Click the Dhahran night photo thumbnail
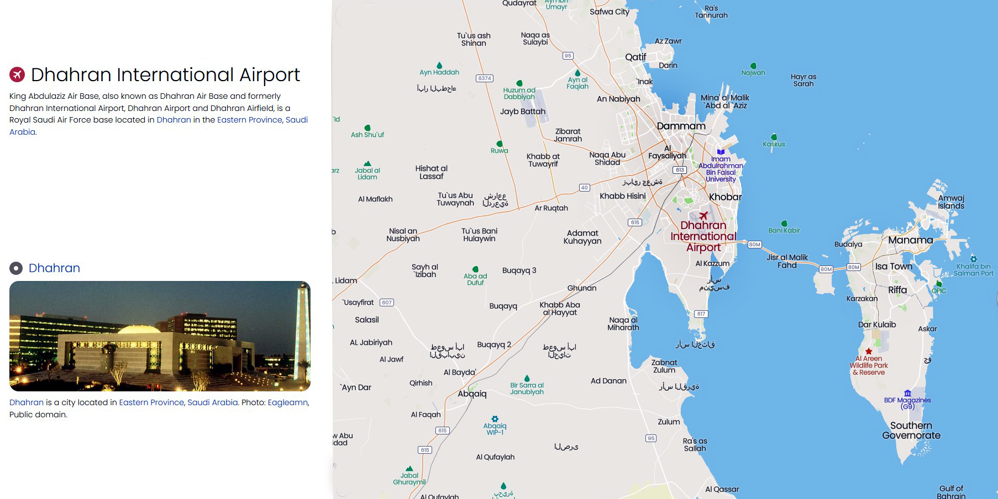The image size is (998, 499). tap(160, 336)
